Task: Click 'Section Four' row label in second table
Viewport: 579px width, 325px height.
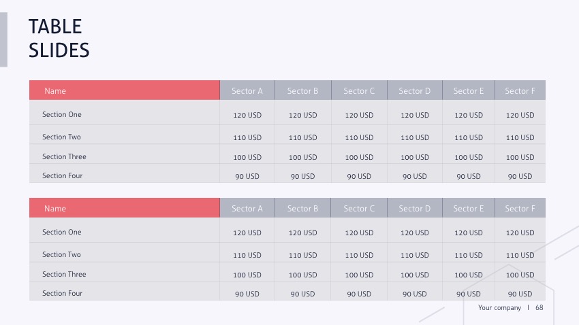Action: point(63,294)
